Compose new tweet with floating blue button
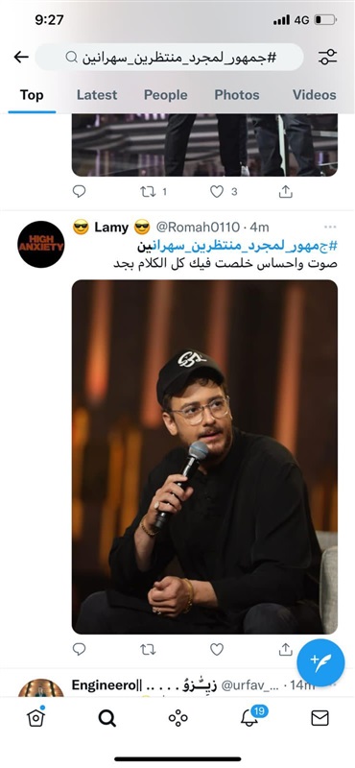 pyautogui.click(x=320, y=662)
